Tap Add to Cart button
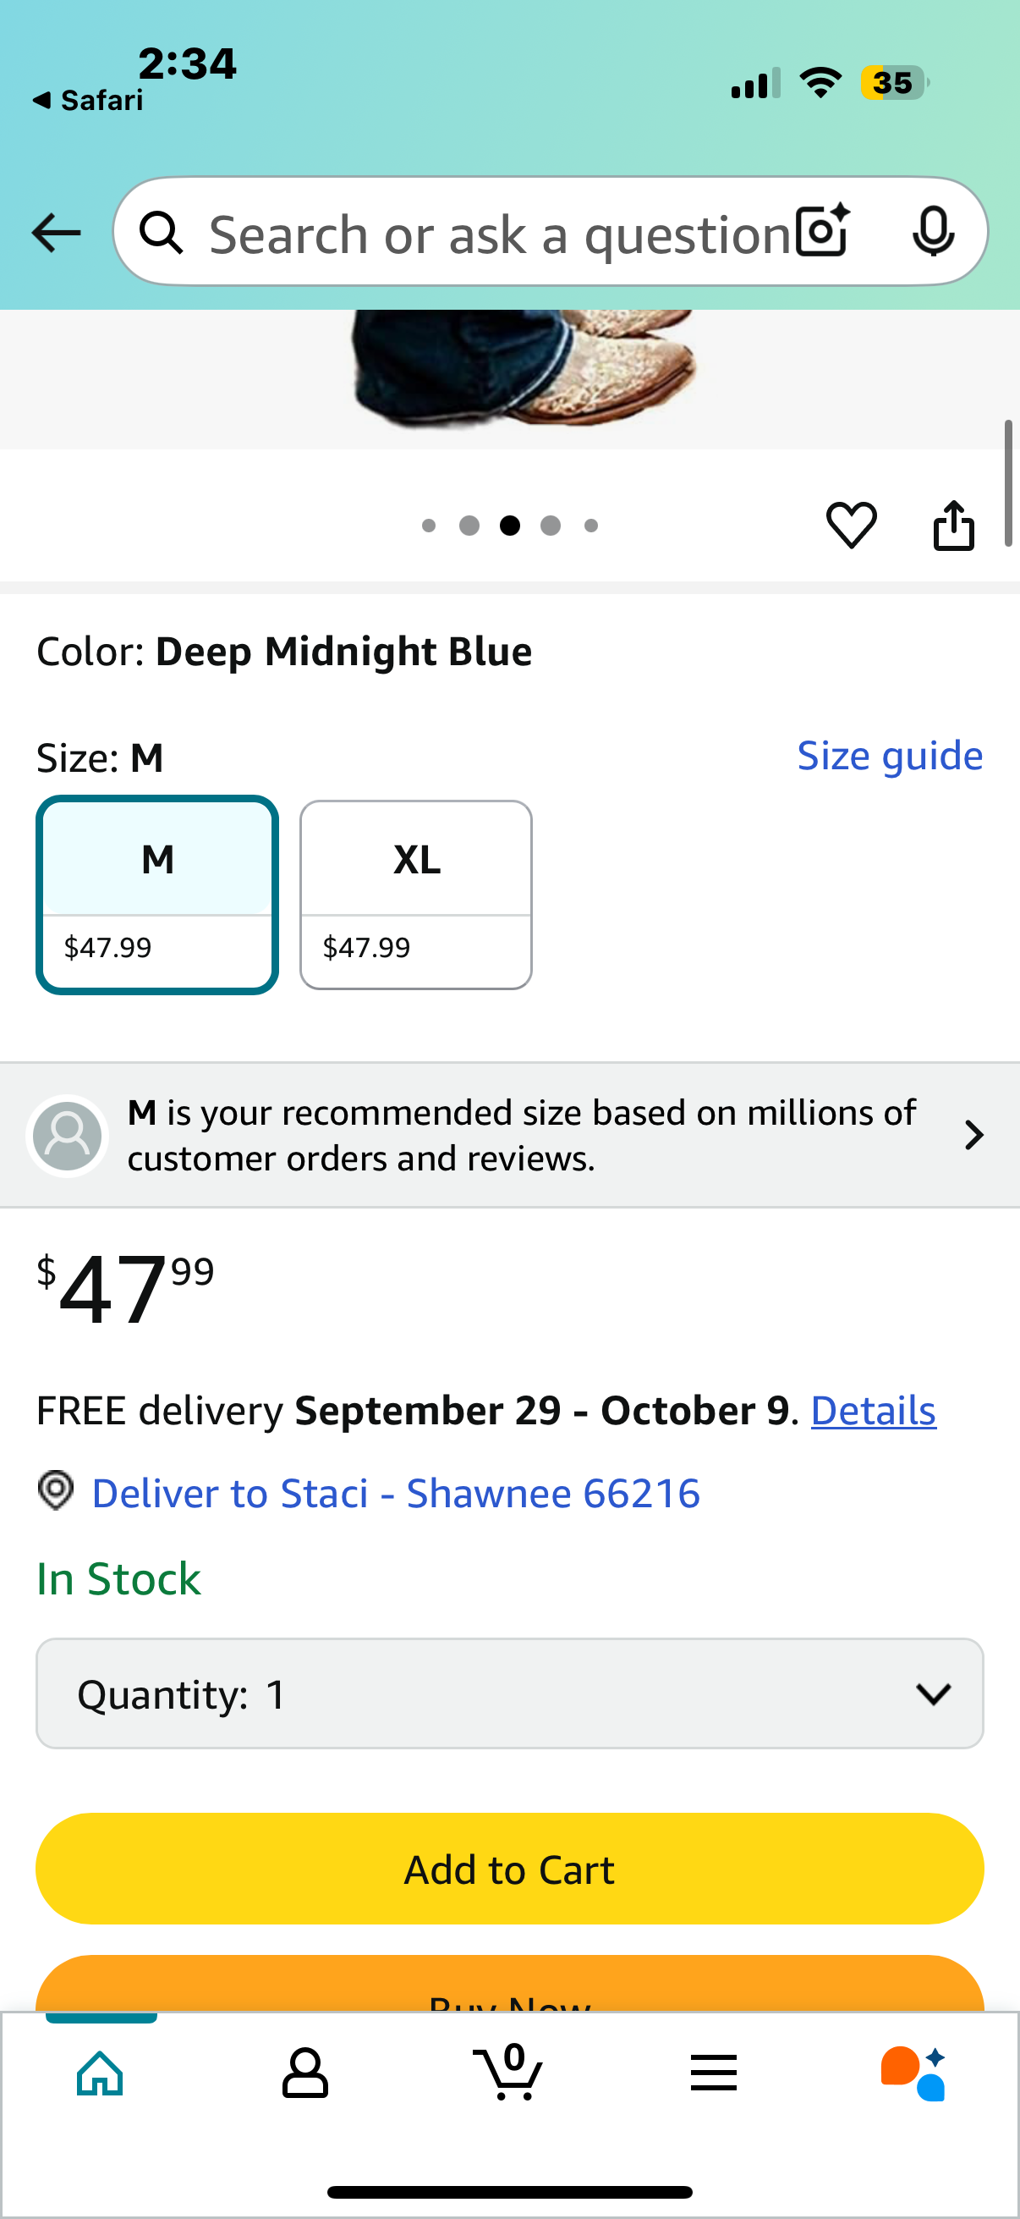The image size is (1020, 2219). click(x=509, y=1869)
